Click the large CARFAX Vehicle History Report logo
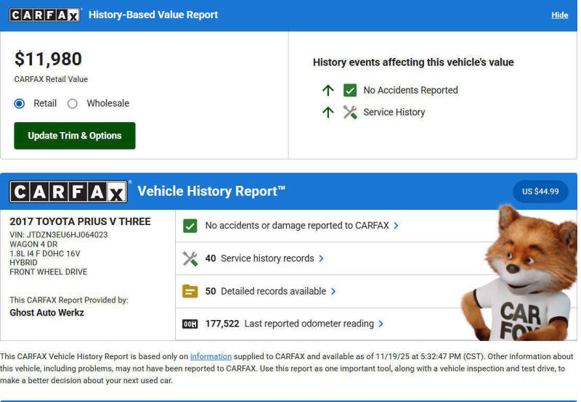 (x=68, y=192)
